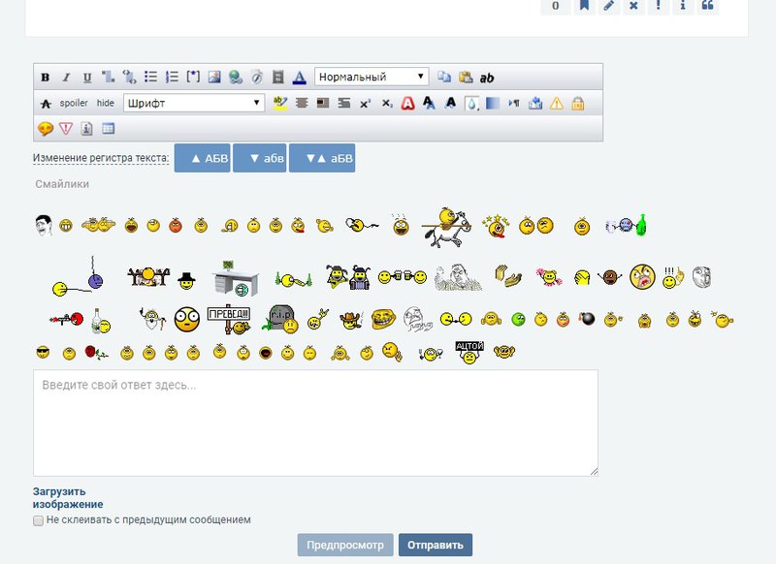Click the hide tag button

pos(105,103)
